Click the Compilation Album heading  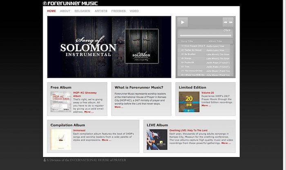pos(68,125)
